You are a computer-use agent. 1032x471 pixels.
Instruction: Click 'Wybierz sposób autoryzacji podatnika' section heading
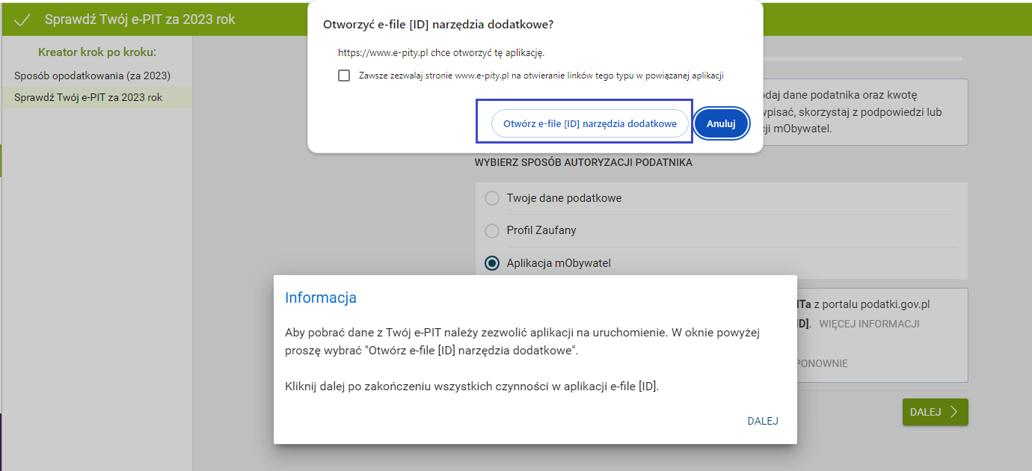[583, 162]
